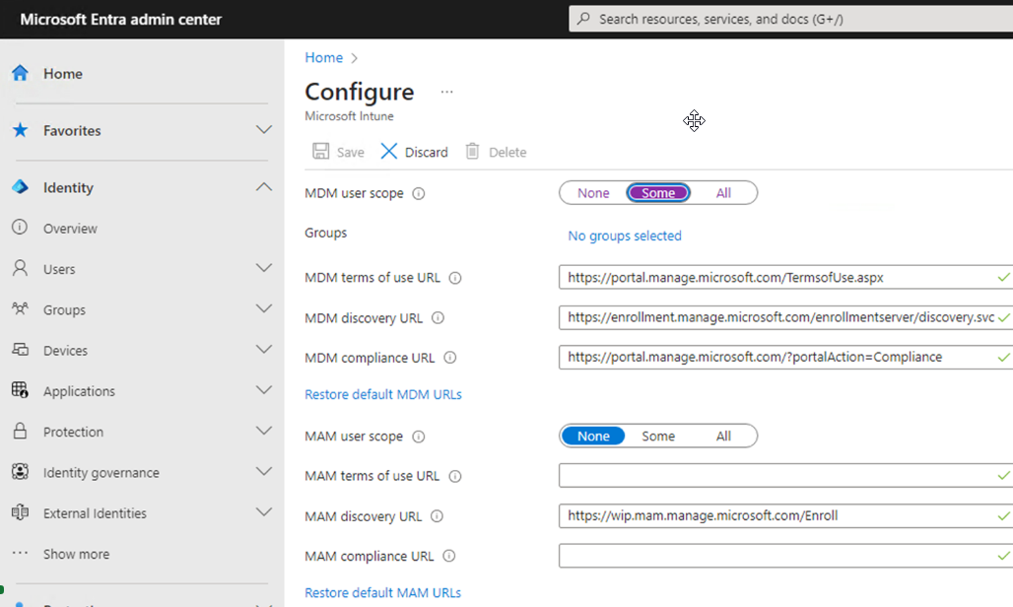1013x607 pixels.
Task: Click the search resources, services, and docs box
Action: (x=788, y=19)
